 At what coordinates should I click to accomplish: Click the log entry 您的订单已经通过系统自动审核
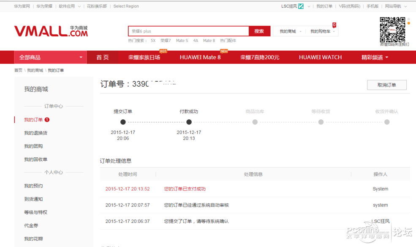point(196,205)
